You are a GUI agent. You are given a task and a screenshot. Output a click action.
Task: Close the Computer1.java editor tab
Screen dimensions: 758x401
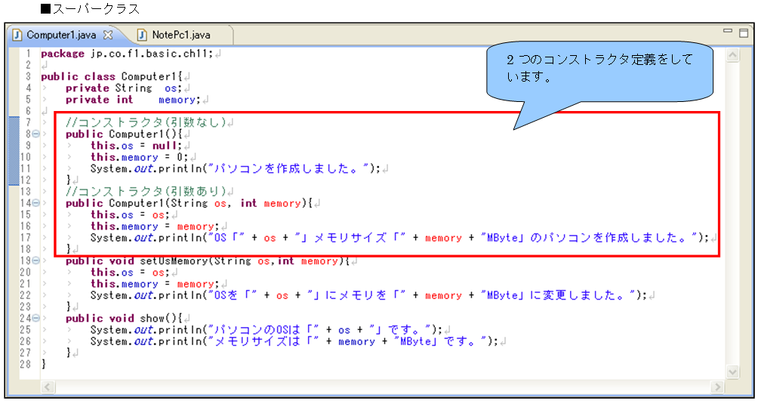point(107,35)
